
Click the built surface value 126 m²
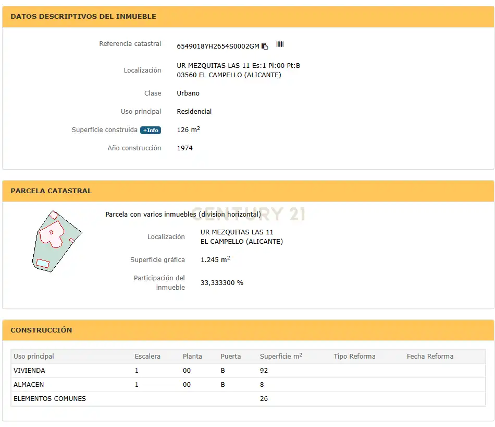pos(189,129)
